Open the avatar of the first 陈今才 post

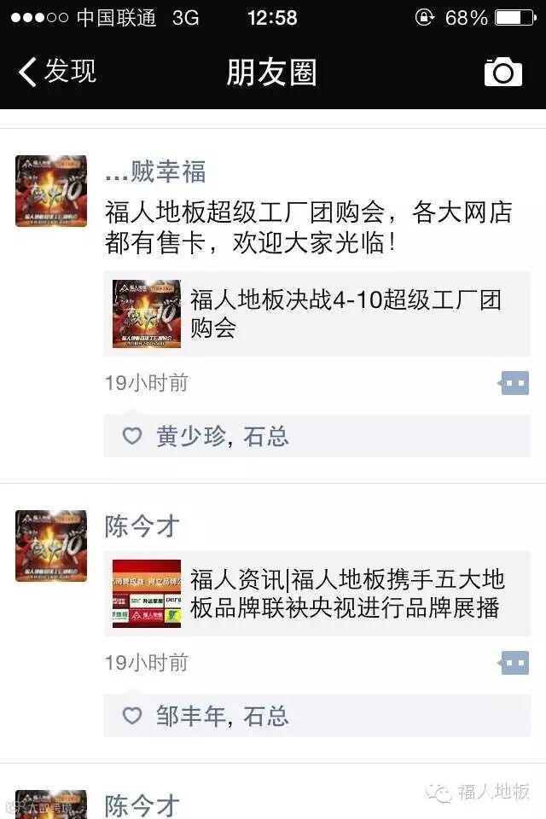click(51, 546)
